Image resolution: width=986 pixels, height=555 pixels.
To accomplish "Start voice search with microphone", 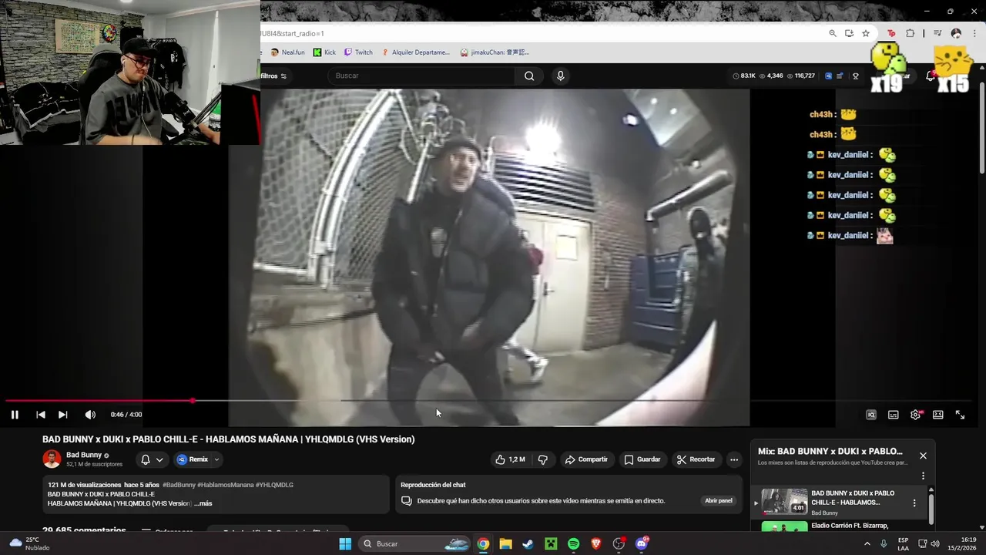I will [x=560, y=76].
